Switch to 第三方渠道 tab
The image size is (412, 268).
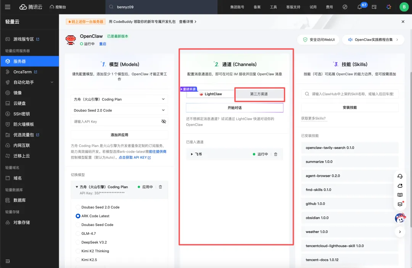(259, 94)
